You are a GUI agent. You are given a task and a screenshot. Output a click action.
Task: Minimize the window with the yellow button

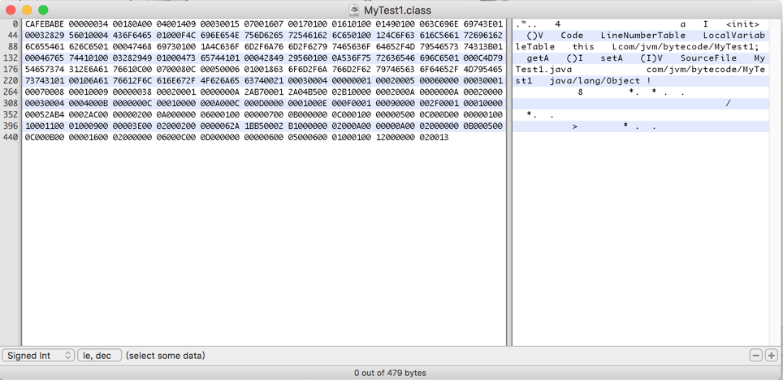tap(27, 10)
